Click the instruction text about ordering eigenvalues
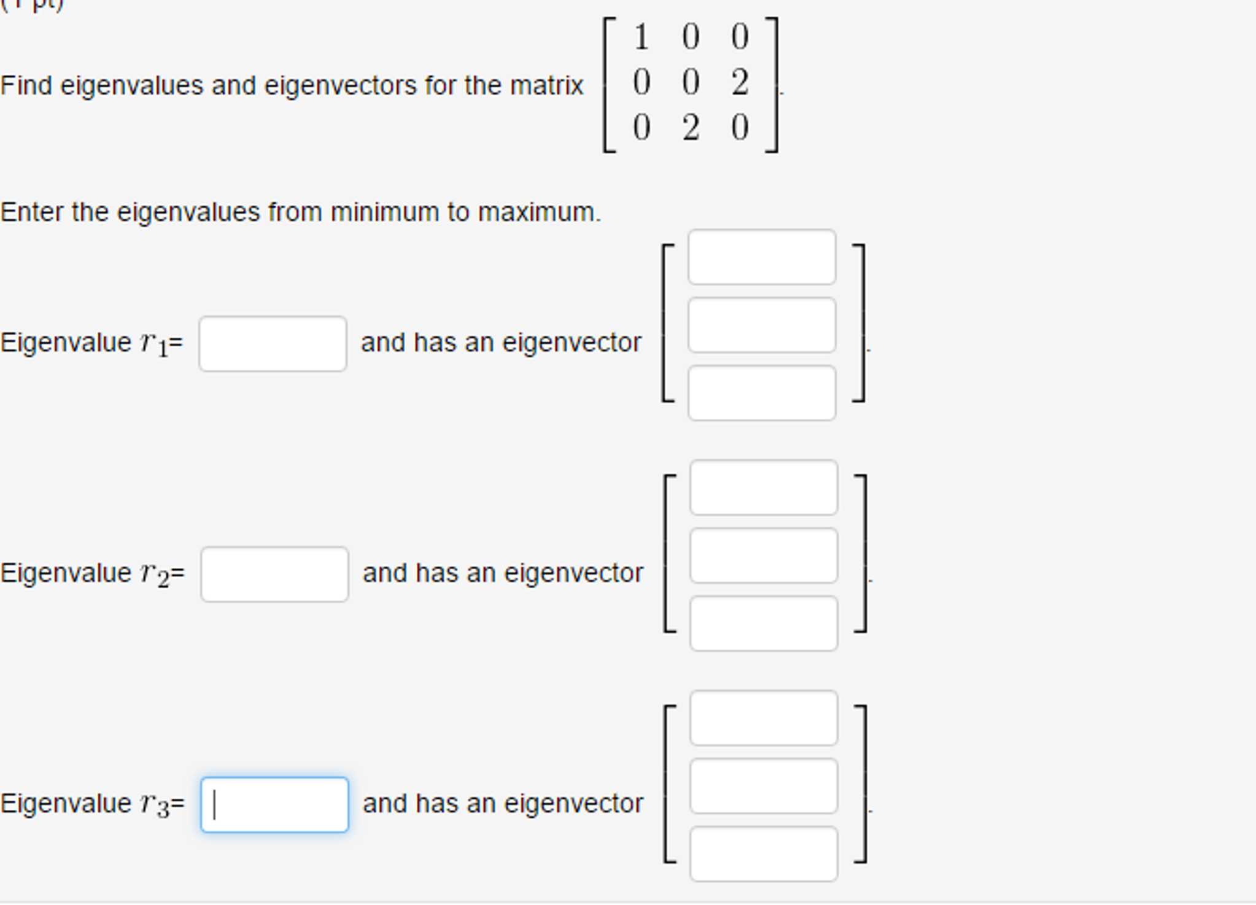1256x905 pixels. click(301, 212)
